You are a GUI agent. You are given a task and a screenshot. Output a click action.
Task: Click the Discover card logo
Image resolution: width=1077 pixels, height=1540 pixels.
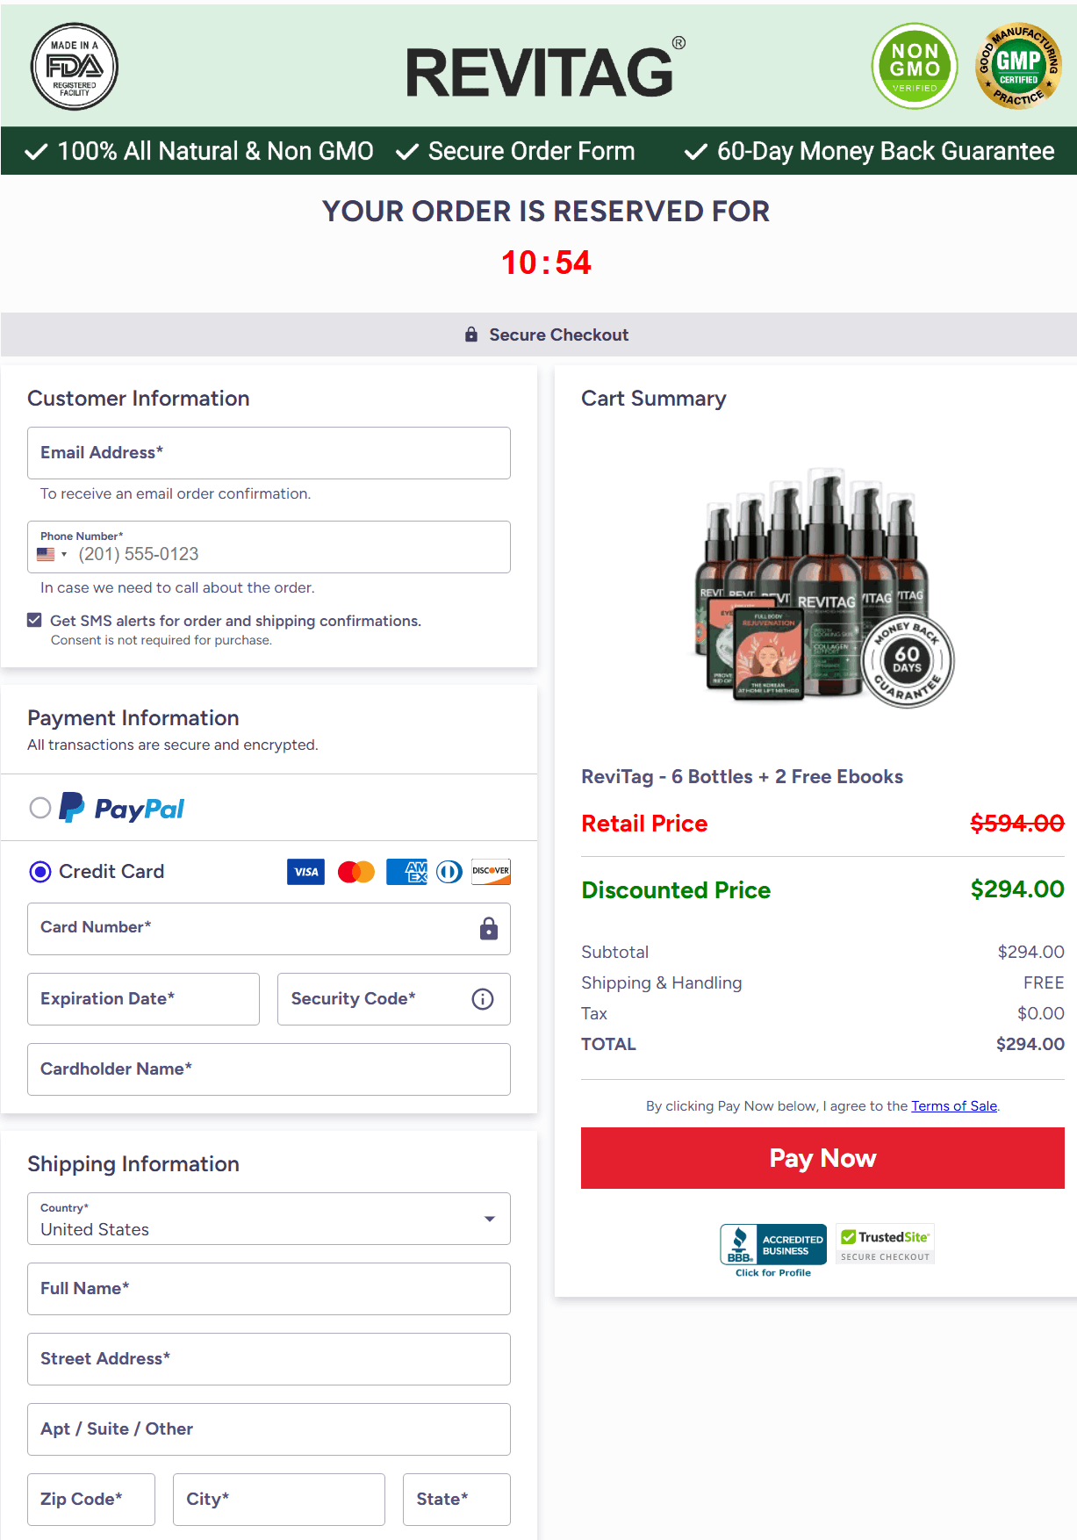tap(491, 872)
